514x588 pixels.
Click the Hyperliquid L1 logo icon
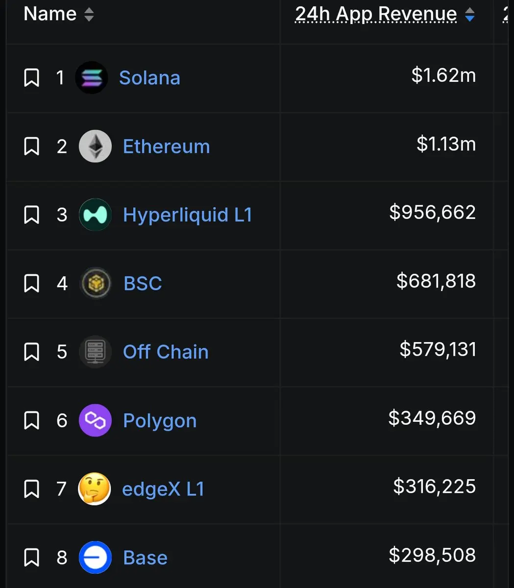[x=95, y=215]
